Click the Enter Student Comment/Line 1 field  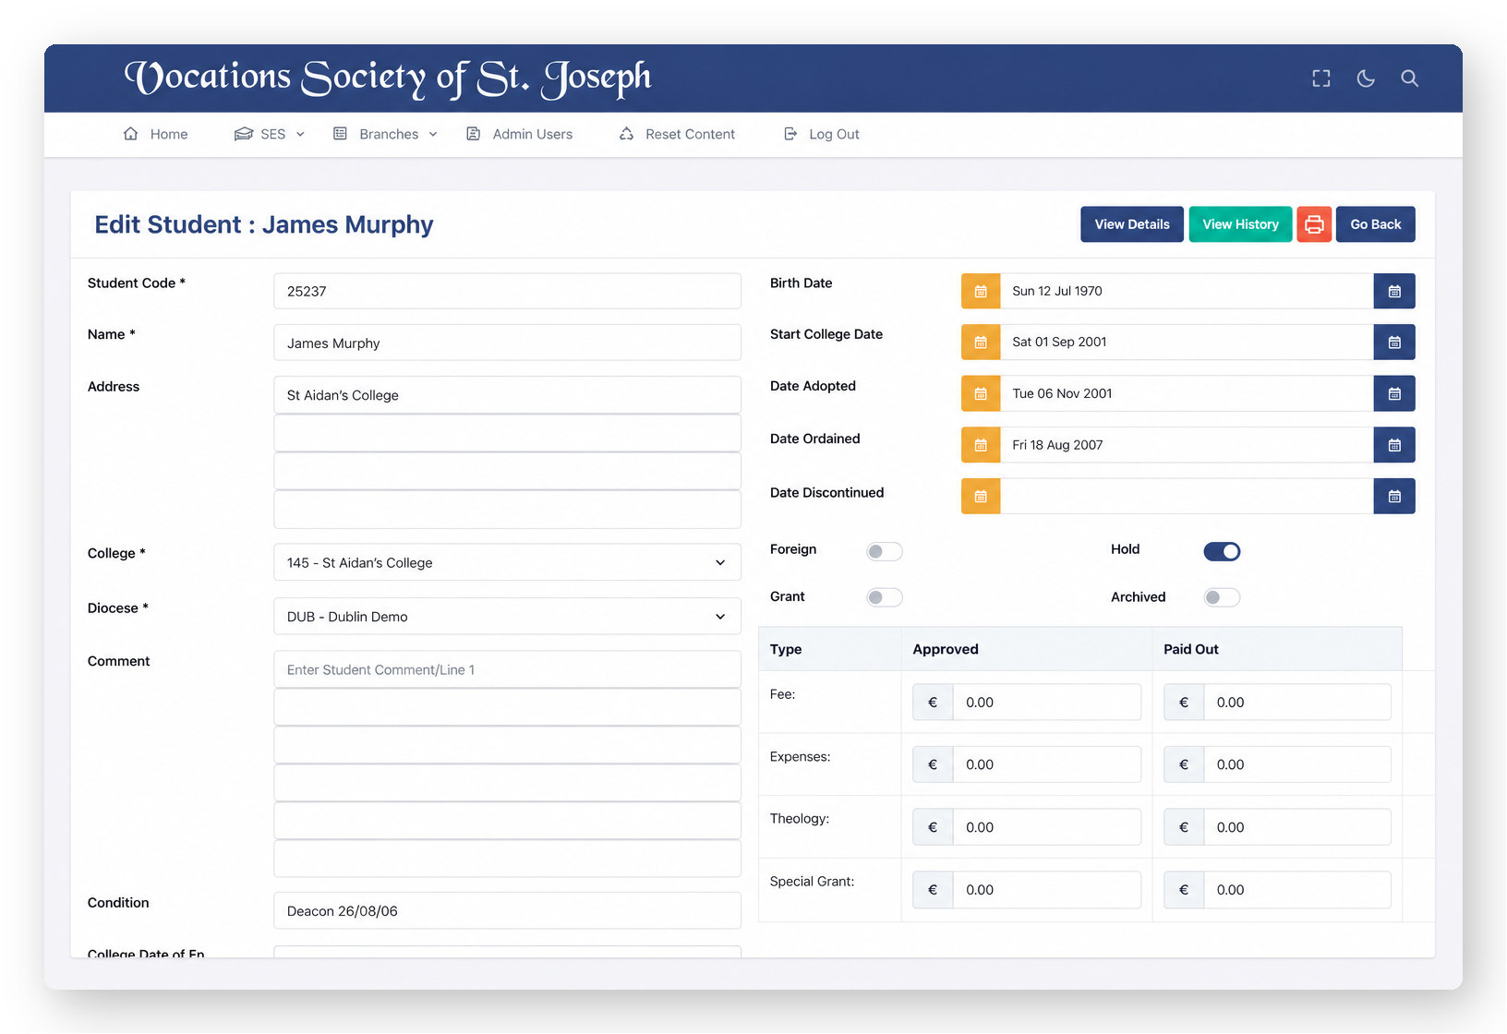(507, 669)
